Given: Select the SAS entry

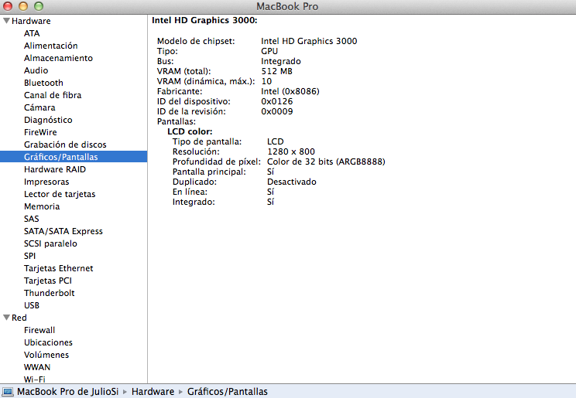Looking at the screenshot, I should click(x=32, y=219).
